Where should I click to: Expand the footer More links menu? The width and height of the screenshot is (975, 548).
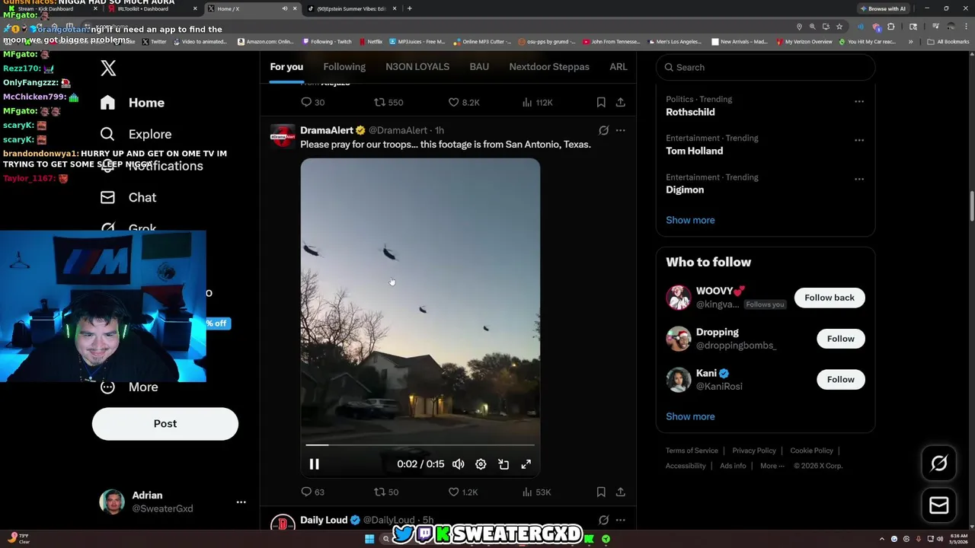(772, 466)
